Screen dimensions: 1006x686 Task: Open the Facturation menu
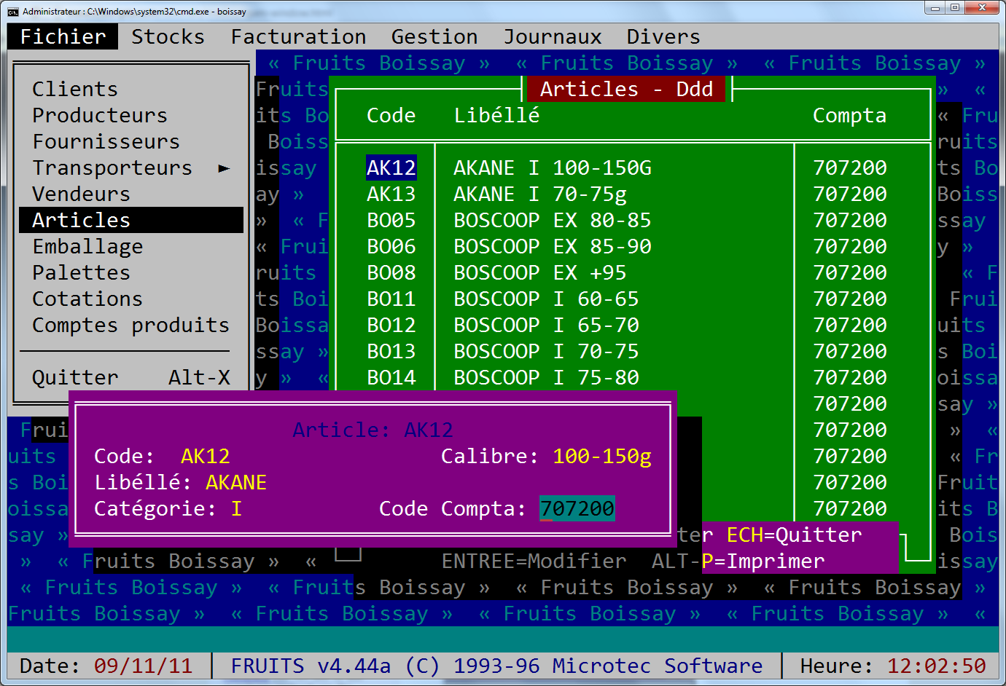[x=299, y=36]
